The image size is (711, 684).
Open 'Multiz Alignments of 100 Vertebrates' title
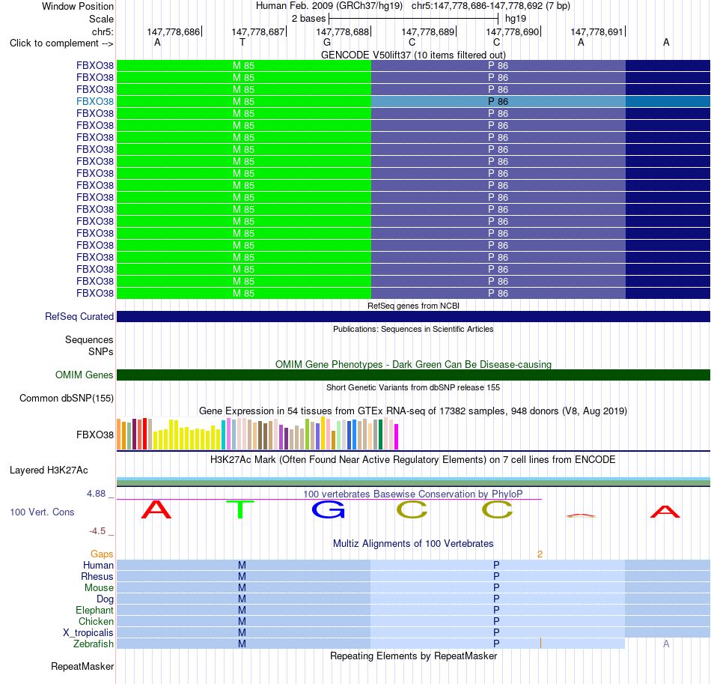(x=413, y=543)
